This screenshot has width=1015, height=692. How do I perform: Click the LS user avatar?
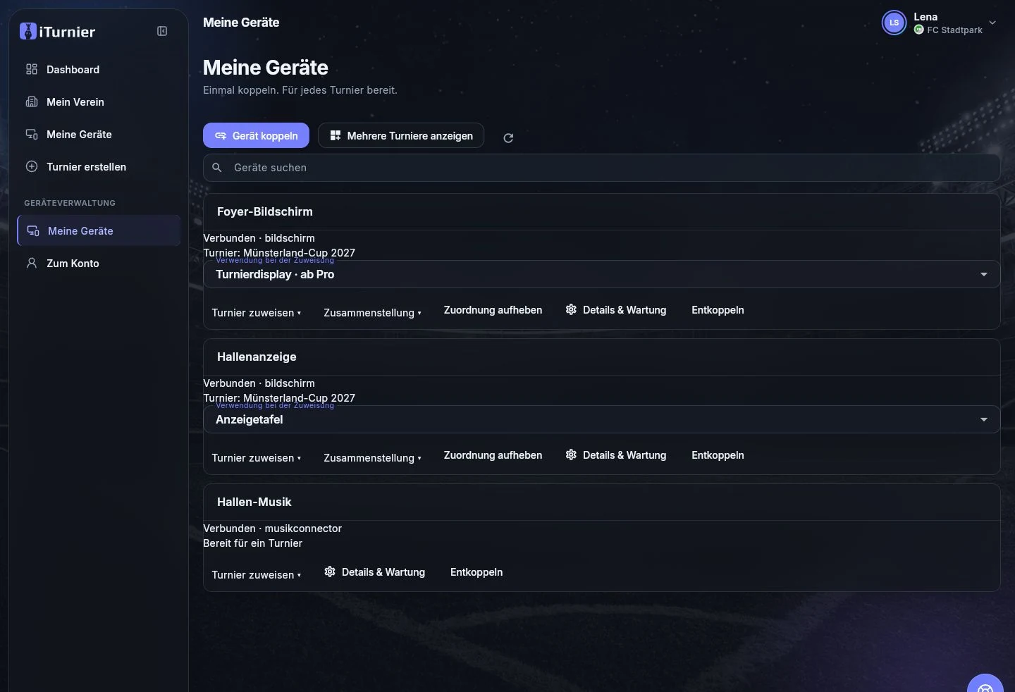[894, 23]
